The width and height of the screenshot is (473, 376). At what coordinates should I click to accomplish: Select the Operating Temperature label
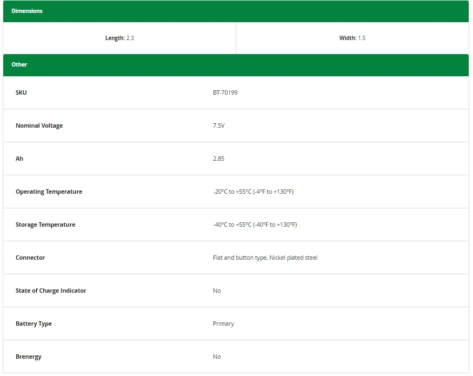click(49, 192)
